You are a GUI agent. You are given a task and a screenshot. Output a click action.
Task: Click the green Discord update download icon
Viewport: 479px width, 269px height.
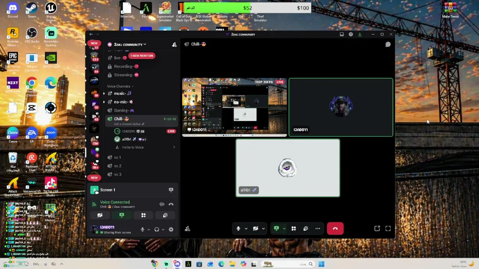(x=360, y=34)
